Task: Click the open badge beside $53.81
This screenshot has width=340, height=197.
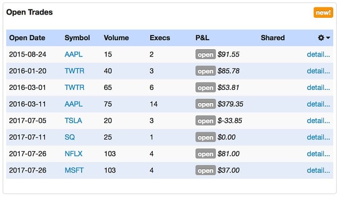Action: pos(206,87)
